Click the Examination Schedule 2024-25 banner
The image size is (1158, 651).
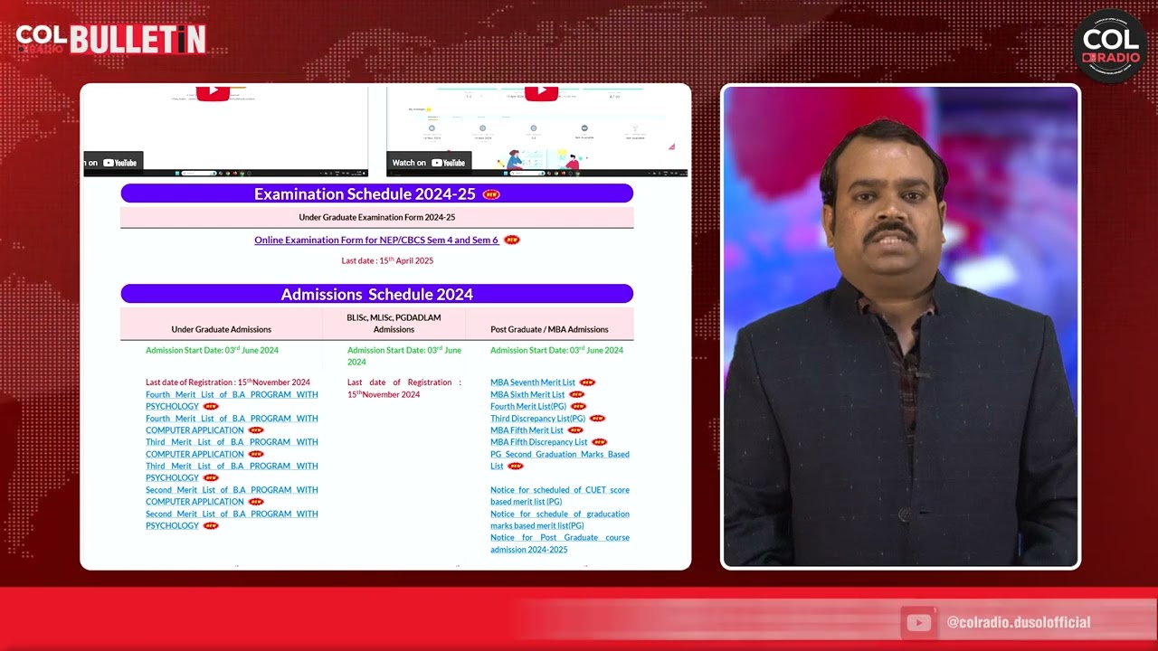376,193
